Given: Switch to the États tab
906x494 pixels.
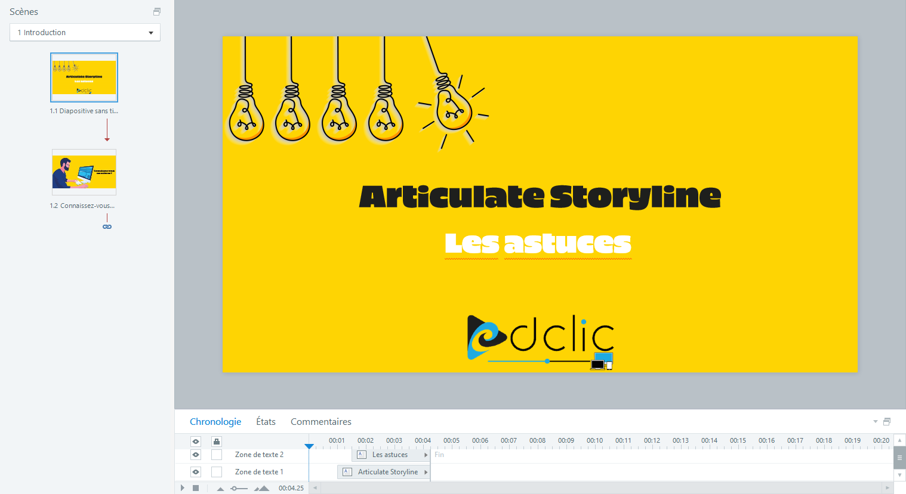Looking at the screenshot, I should coord(265,421).
